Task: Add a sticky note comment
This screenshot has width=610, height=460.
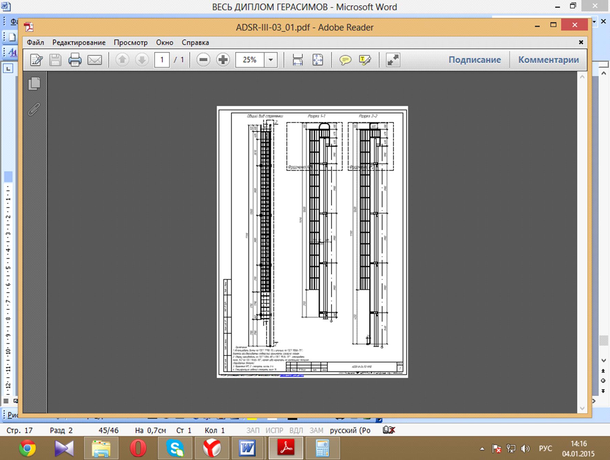Action: [345, 60]
